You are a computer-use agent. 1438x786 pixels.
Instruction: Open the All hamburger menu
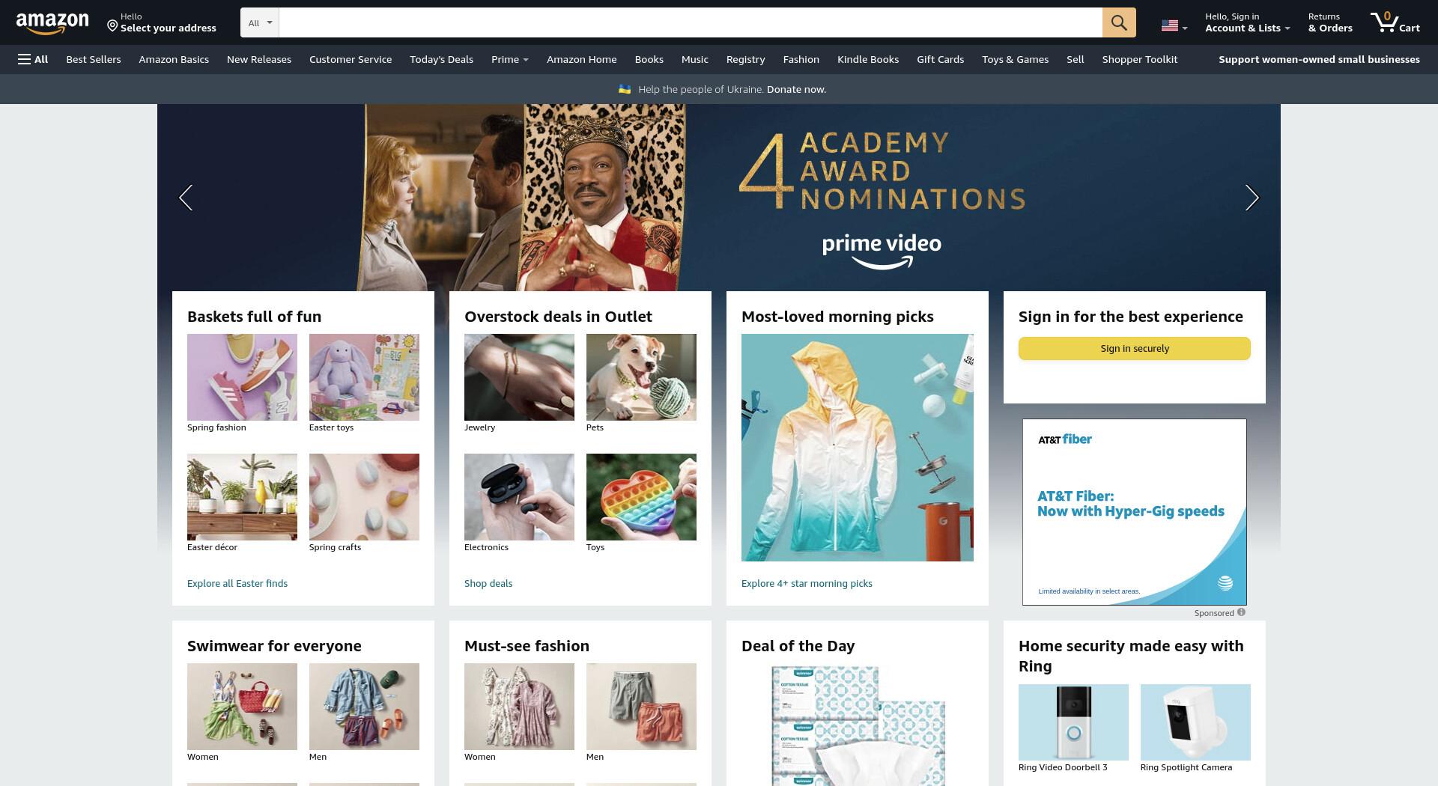33,59
